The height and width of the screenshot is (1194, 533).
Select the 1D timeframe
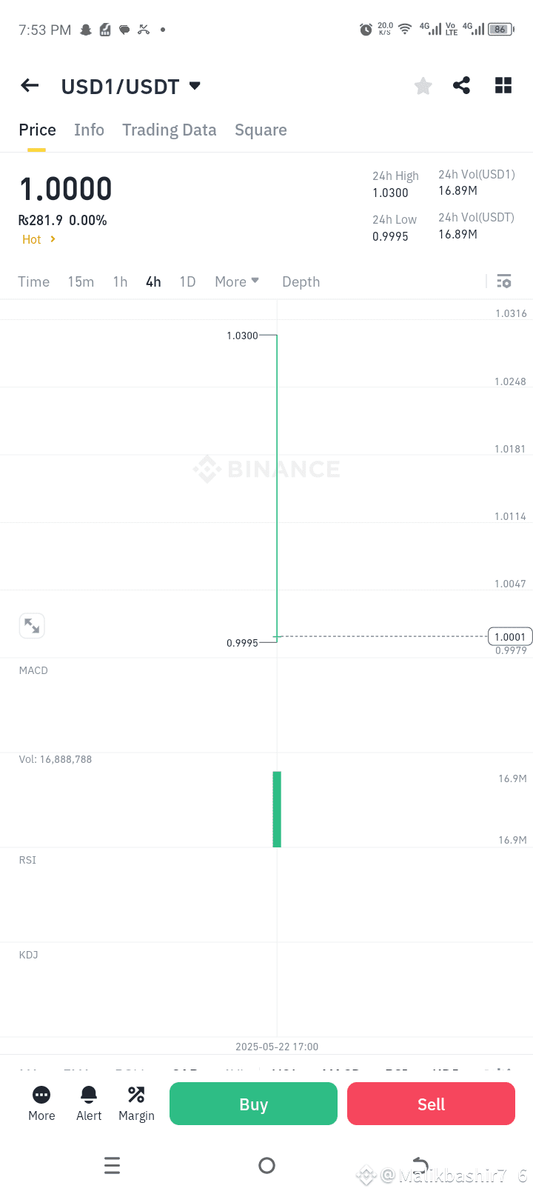click(187, 281)
